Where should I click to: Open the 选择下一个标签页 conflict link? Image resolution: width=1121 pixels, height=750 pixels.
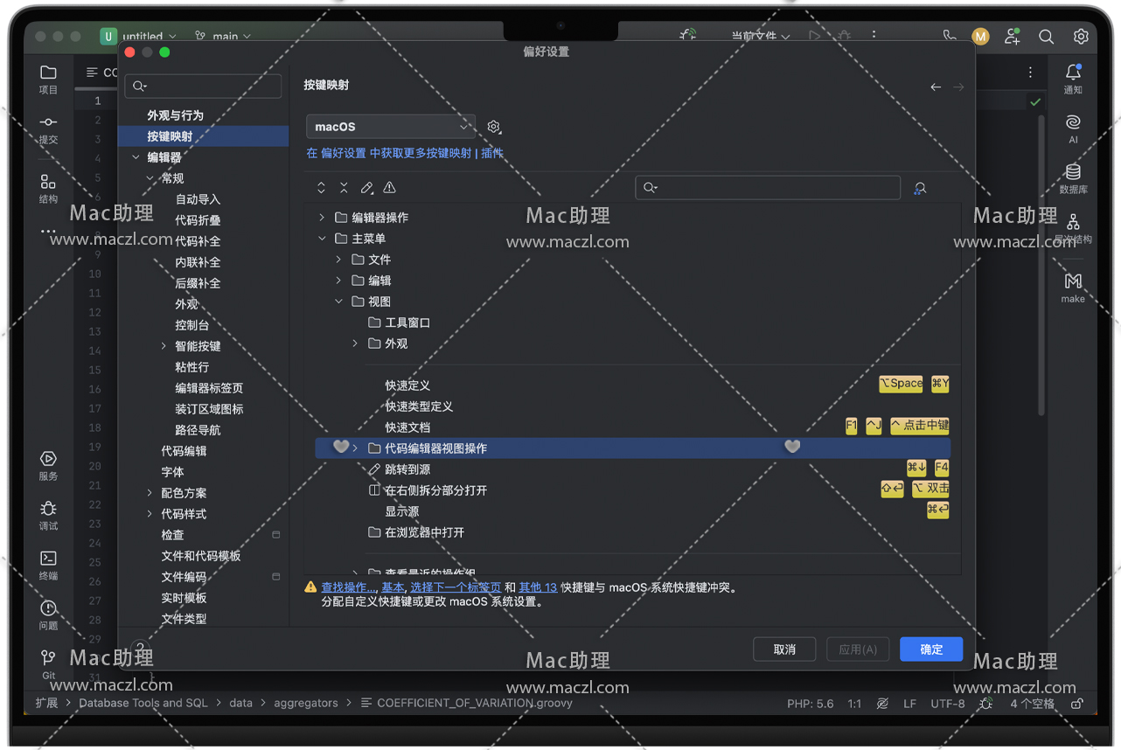tap(456, 587)
